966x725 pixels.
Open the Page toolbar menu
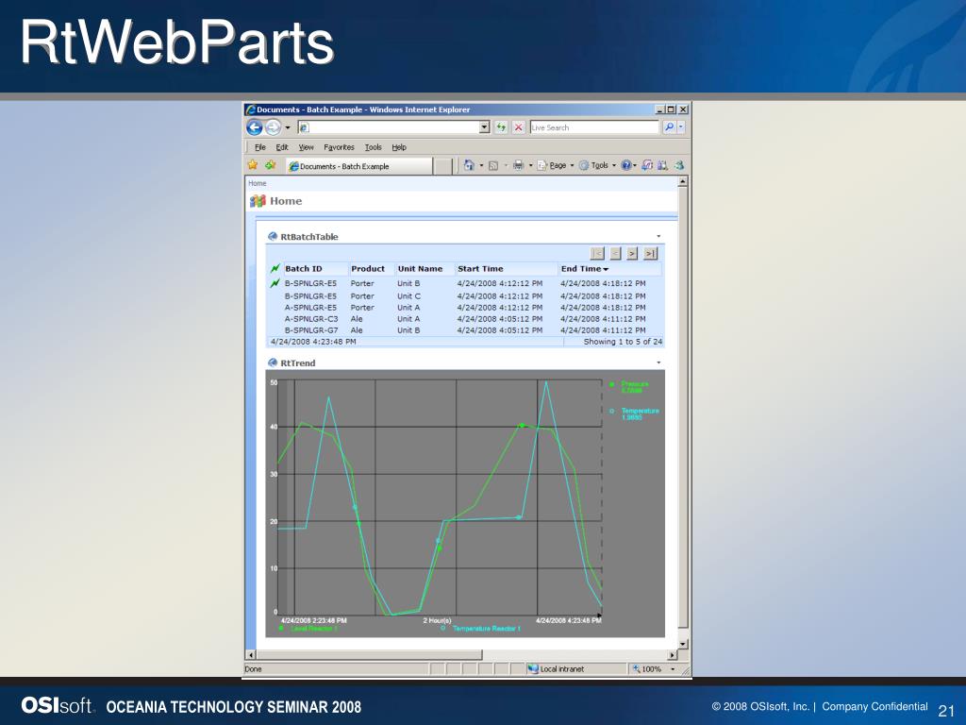pos(555,165)
